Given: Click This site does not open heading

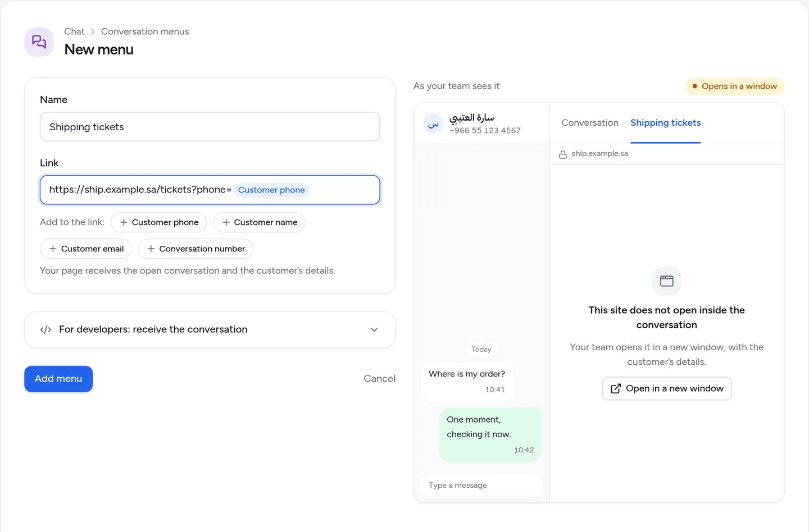Looking at the screenshot, I should click(666, 318).
